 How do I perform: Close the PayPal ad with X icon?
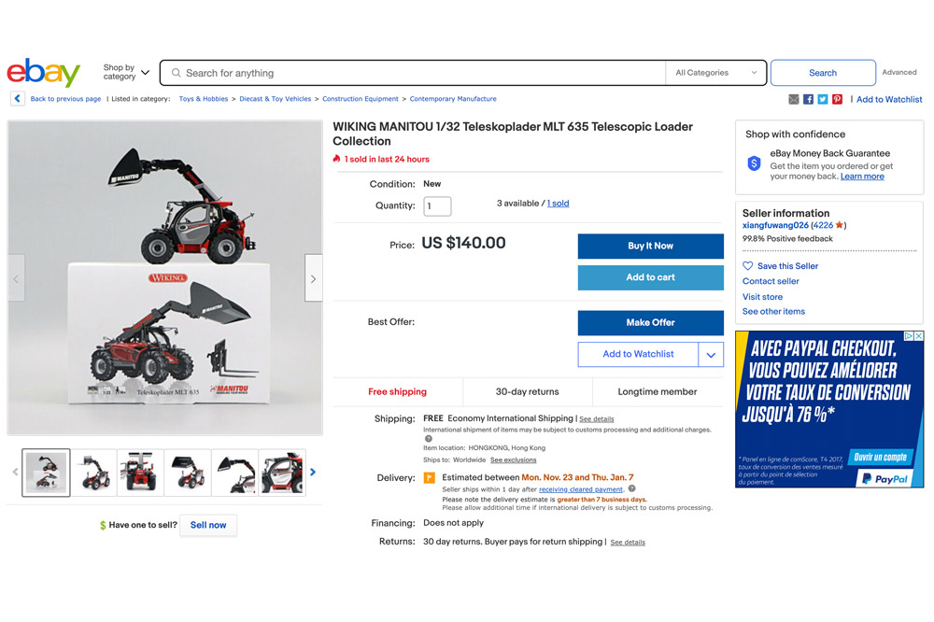pyautogui.click(x=919, y=336)
